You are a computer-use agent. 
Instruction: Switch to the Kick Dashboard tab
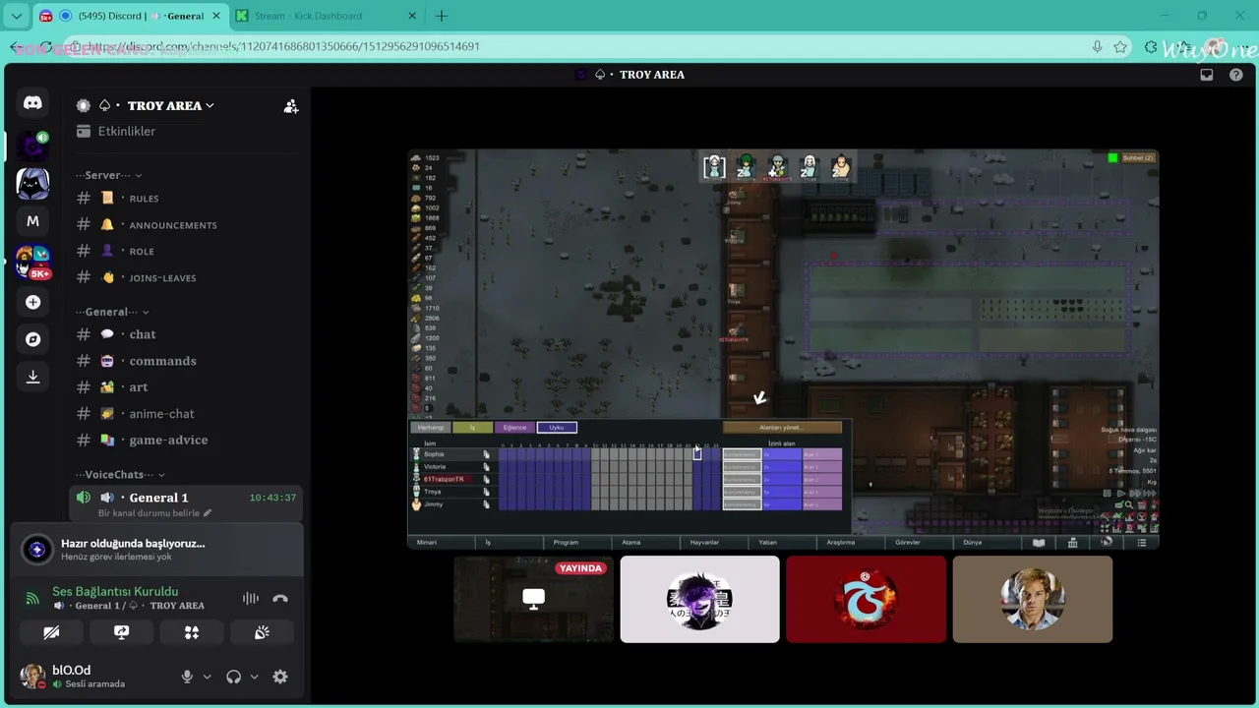(x=328, y=16)
